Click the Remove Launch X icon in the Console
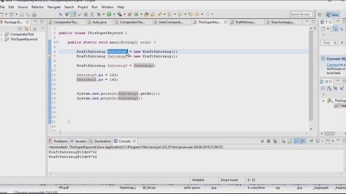The width and height of the screenshot is (346, 194). coord(269,141)
